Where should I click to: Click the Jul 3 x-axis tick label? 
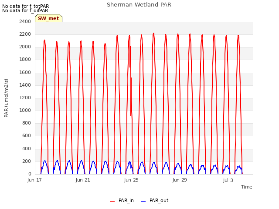(x=228, y=180)
